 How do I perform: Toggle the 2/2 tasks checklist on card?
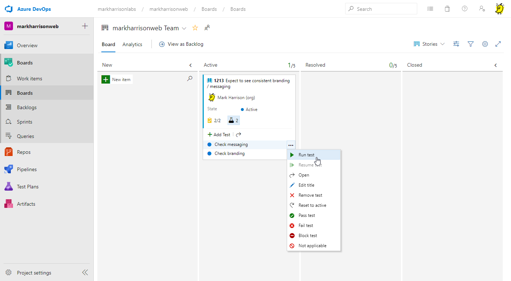point(214,120)
